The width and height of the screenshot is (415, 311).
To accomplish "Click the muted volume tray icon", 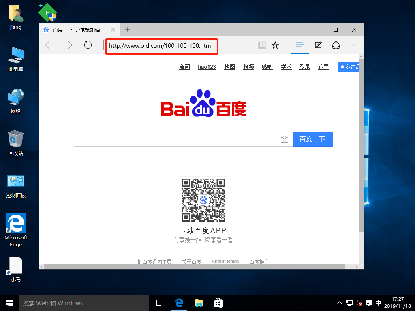I will coord(359,303).
